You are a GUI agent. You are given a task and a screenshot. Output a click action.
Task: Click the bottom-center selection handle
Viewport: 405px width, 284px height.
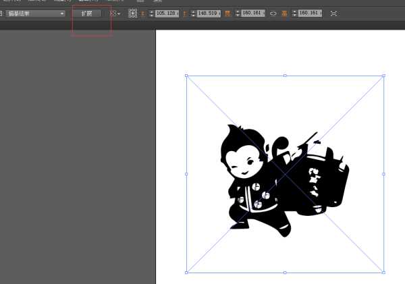(285, 273)
